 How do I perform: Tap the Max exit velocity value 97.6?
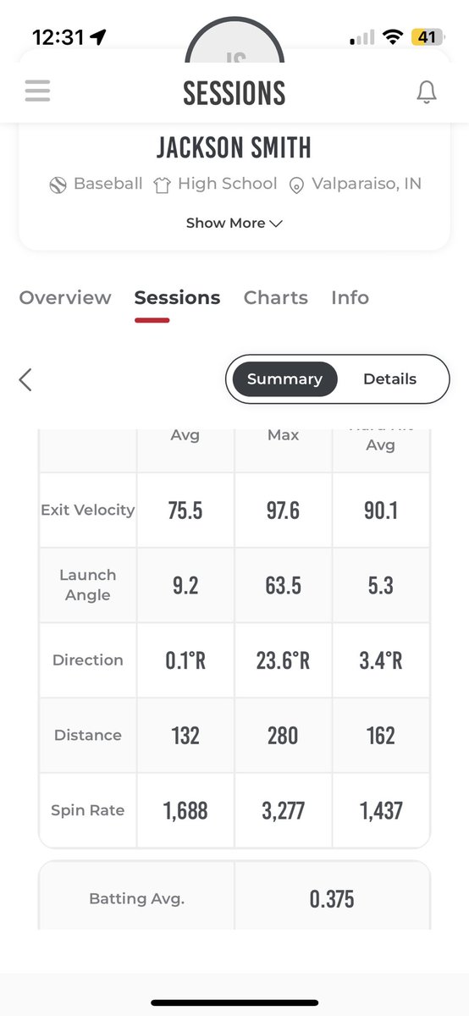283,511
